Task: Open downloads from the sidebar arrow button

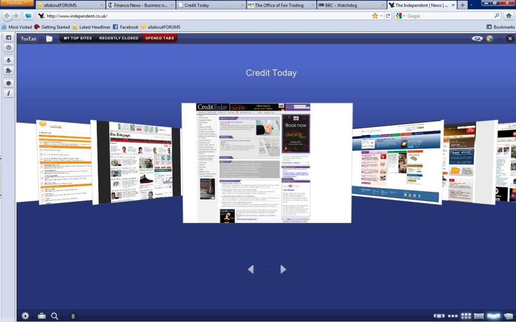Action: point(9,60)
